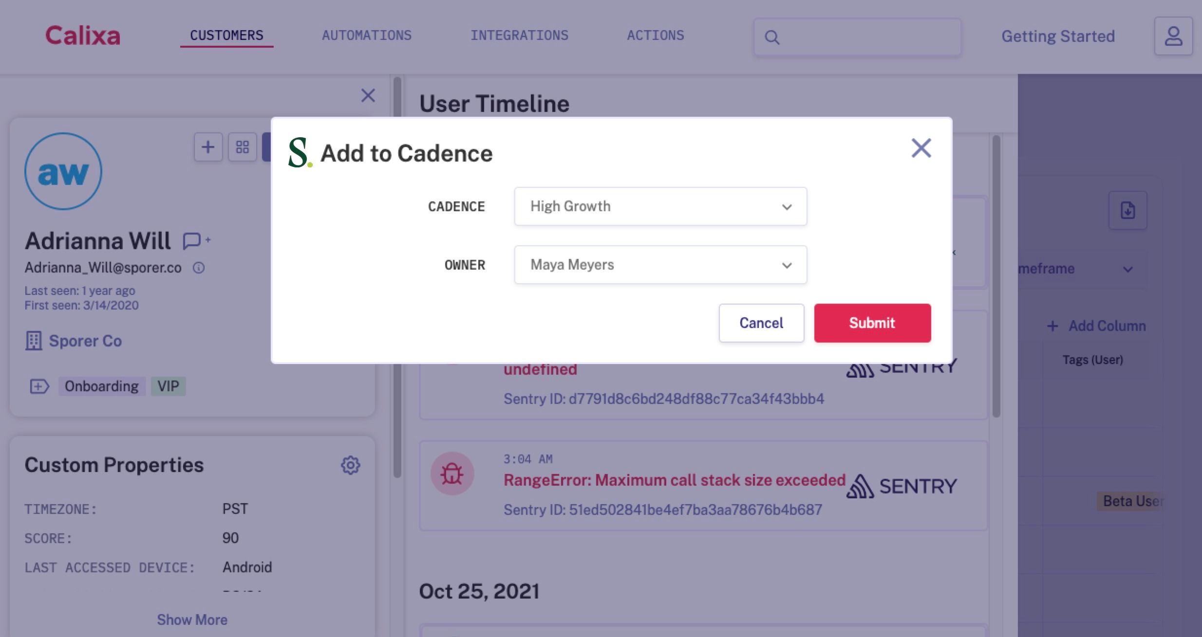
Task: Submit the Add to Cadence form
Action: (x=872, y=323)
